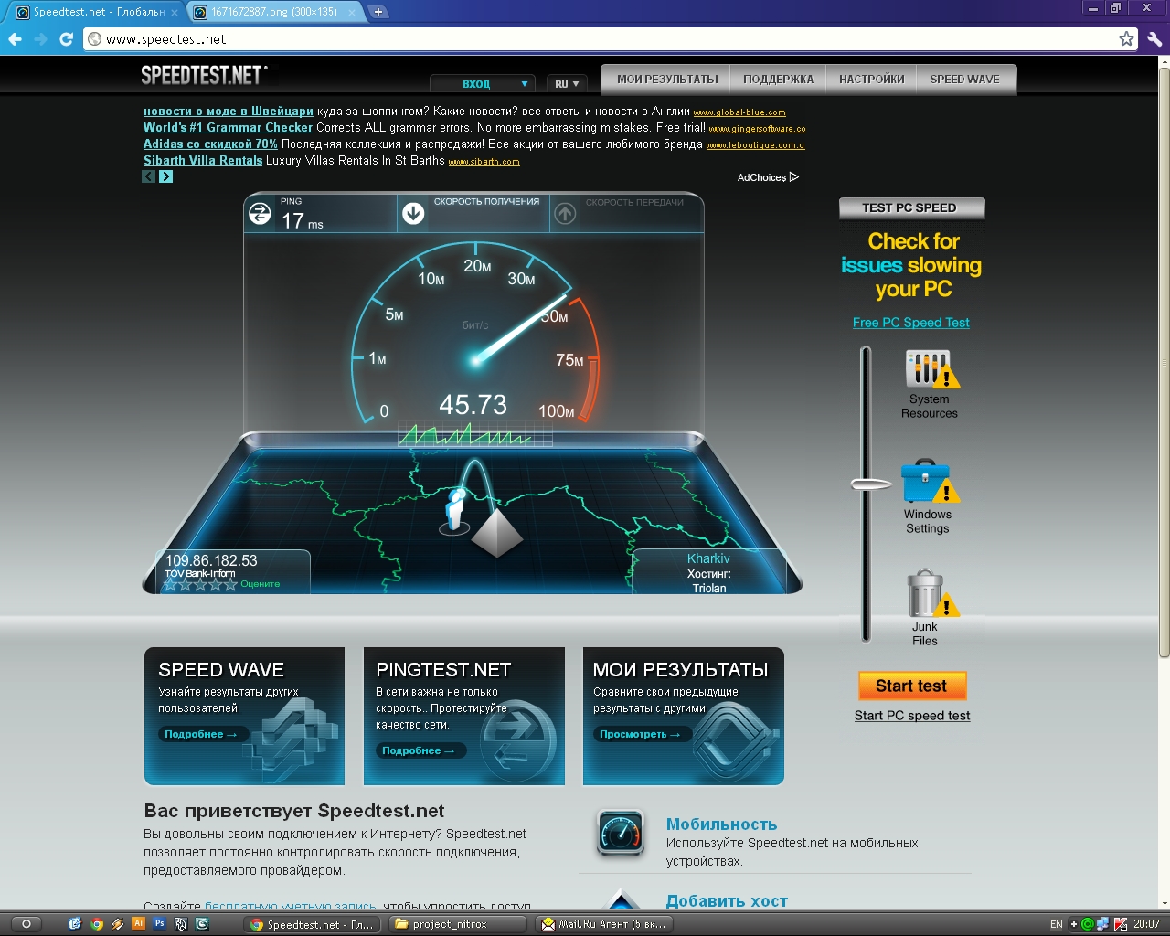Image resolution: width=1170 pixels, height=936 pixels.
Task: Close the 1671672887.png browser tab
Action: (352, 13)
